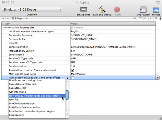Image resolution: width=162 pixels, height=120 pixels.
Task: Click the 'APPL' value cell
Action: coord(113,59)
